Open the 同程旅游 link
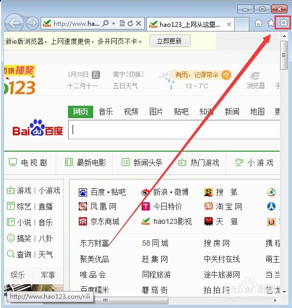Screen dimensions: 292x308 pos(156,274)
